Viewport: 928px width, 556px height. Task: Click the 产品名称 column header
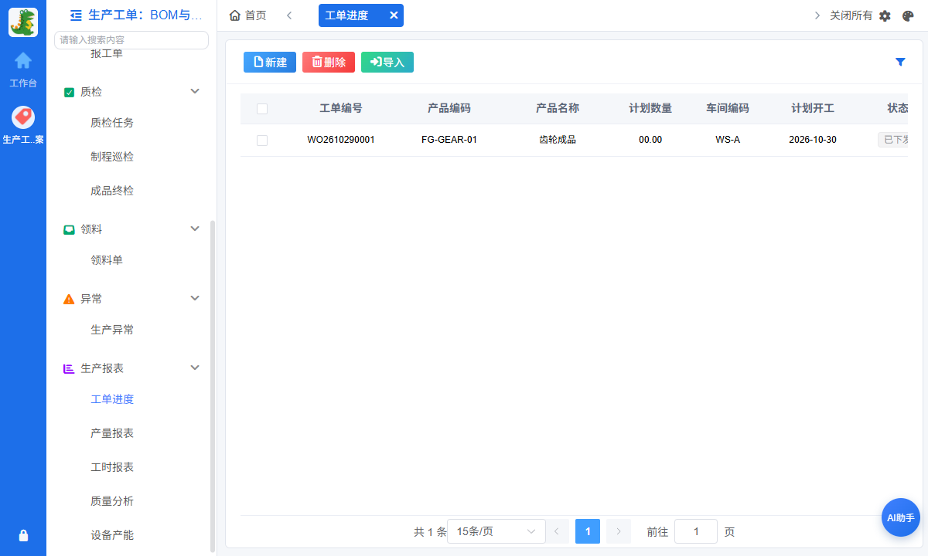pyautogui.click(x=558, y=109)
